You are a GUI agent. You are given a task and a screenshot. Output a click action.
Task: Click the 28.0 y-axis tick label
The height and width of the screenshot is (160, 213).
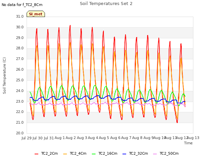point(20,48)
